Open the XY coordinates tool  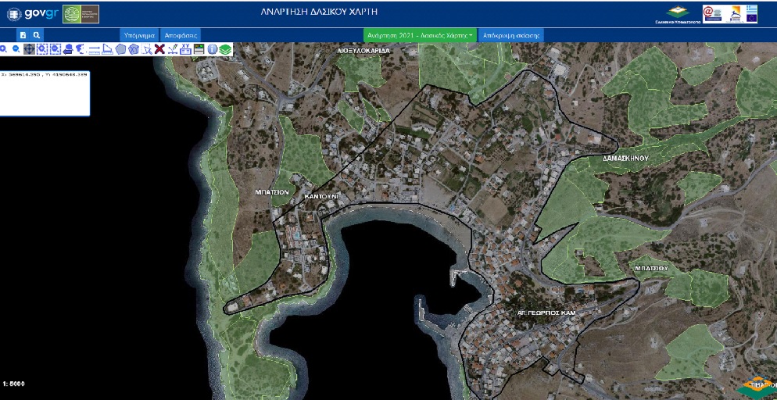[x=185, y=49]
